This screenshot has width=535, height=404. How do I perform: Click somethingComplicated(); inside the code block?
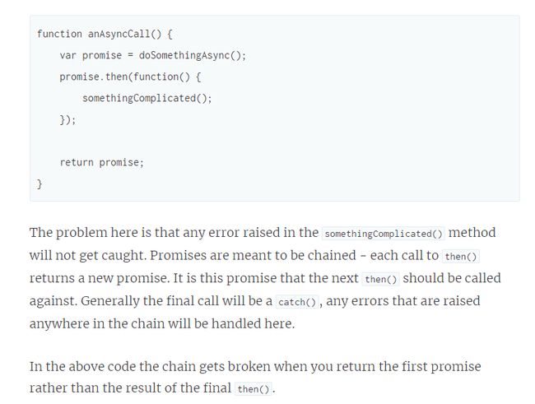[x=147, y=98]
